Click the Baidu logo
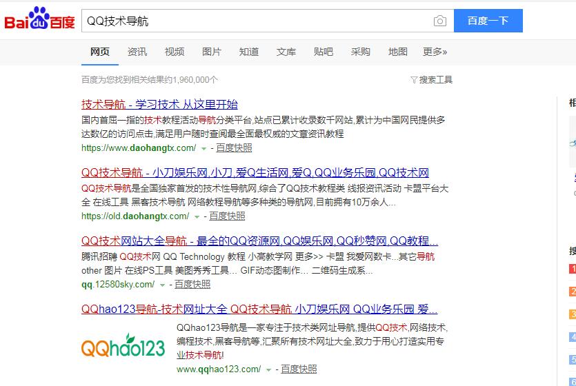Image resolution: width=576 pixels, height=386 pixels. click(x=39, y=19)
